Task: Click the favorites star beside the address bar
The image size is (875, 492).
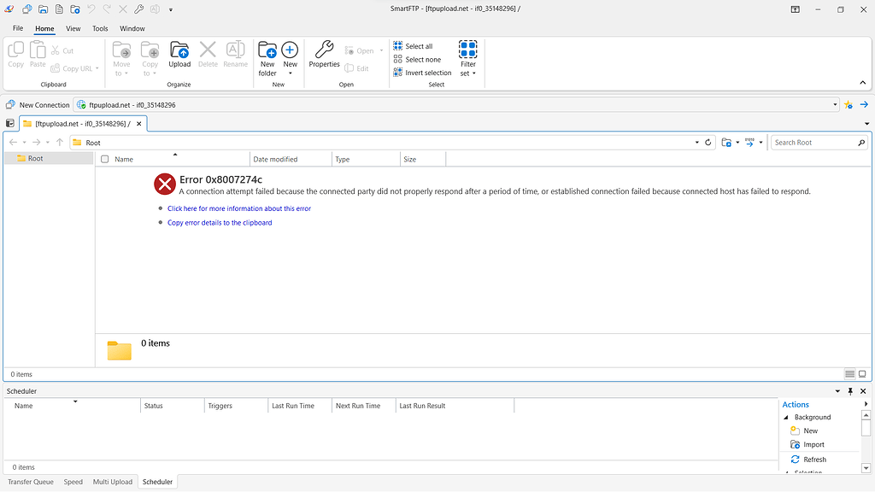Action: pos(849,104)
